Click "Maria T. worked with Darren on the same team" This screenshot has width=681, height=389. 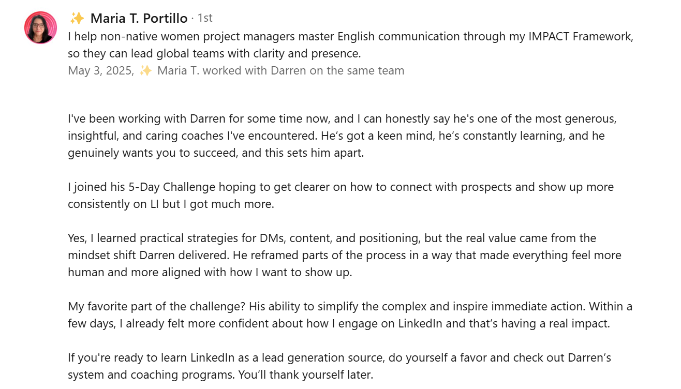coord(280,70)
